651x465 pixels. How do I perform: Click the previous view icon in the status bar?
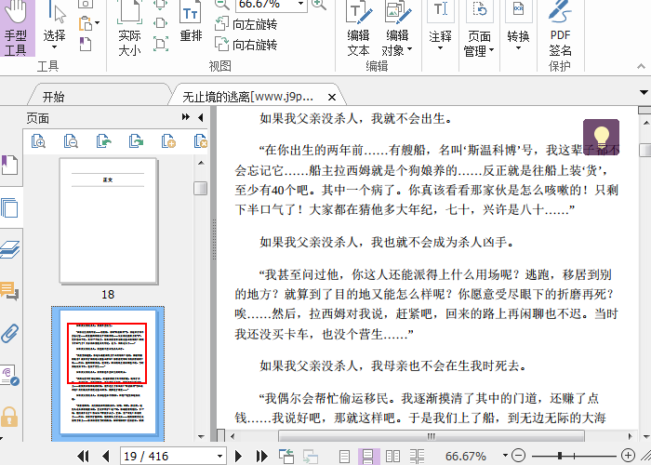pos(286,457)
